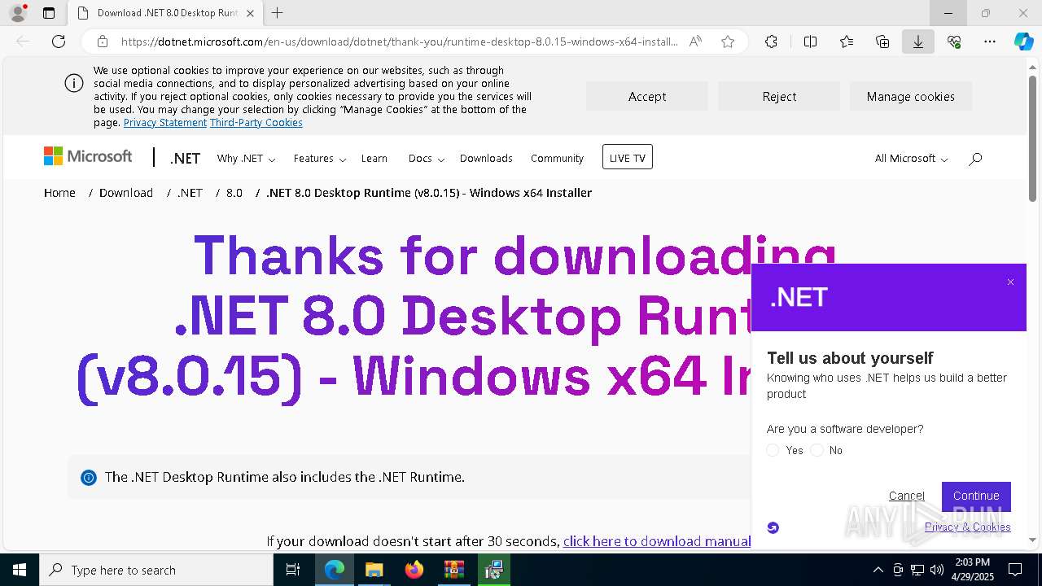Screen dimensions: 1042x586
Task: Open Manage cookies
Action: [911, 96]
